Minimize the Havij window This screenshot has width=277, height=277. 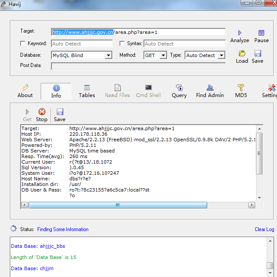point(247,2)
